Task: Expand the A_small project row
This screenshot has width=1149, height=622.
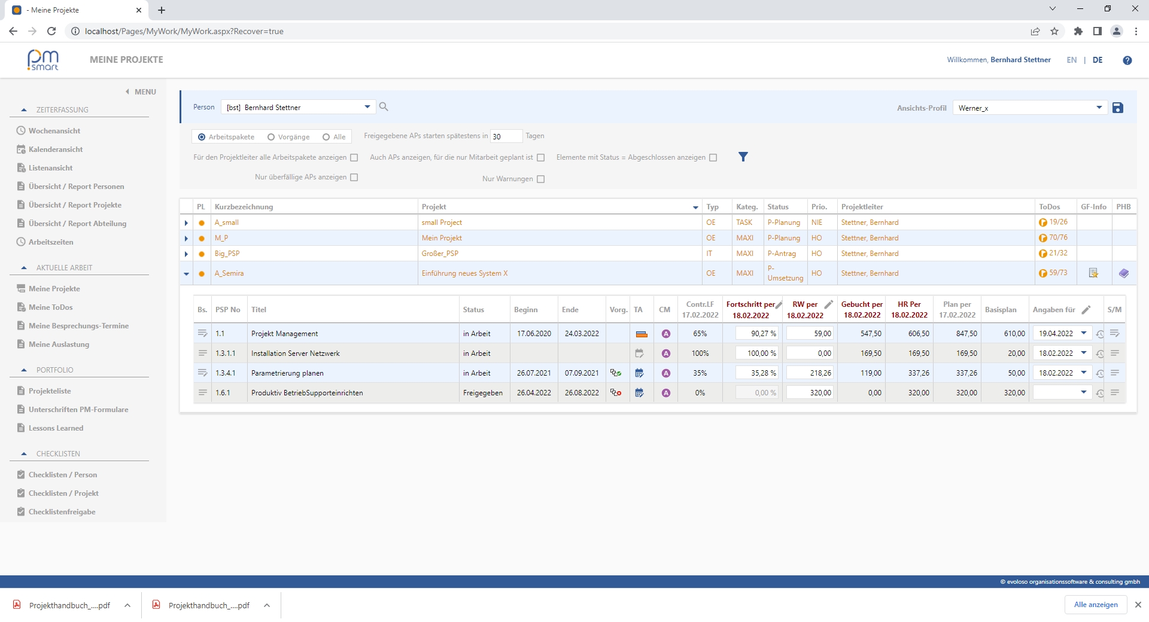Action: click(x=186, y=223)
